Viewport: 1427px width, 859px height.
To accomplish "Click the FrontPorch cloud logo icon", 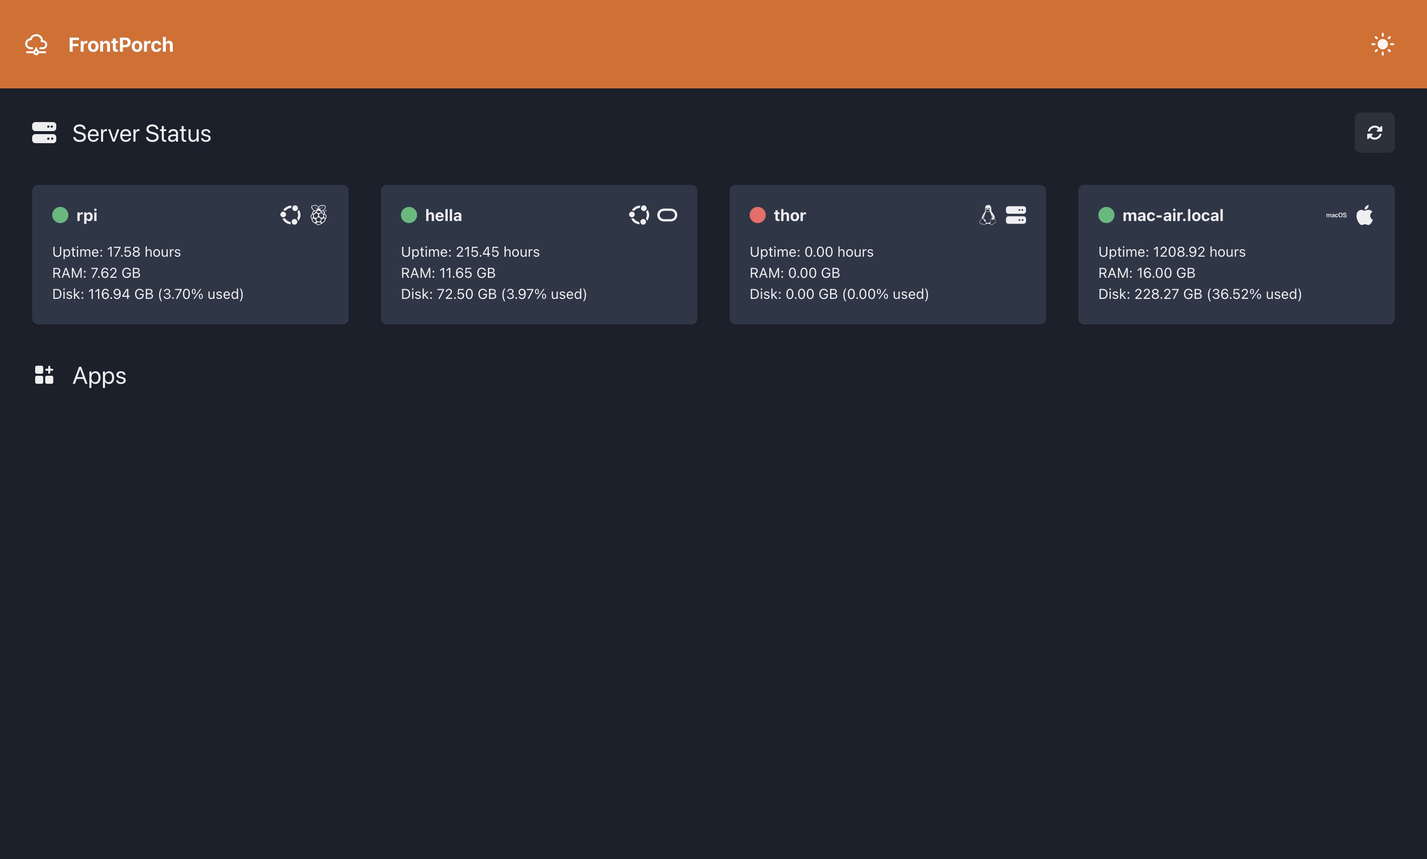I will point(36,45).
